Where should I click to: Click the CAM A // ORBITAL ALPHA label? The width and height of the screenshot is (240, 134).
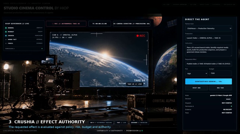tap(65, 35)
